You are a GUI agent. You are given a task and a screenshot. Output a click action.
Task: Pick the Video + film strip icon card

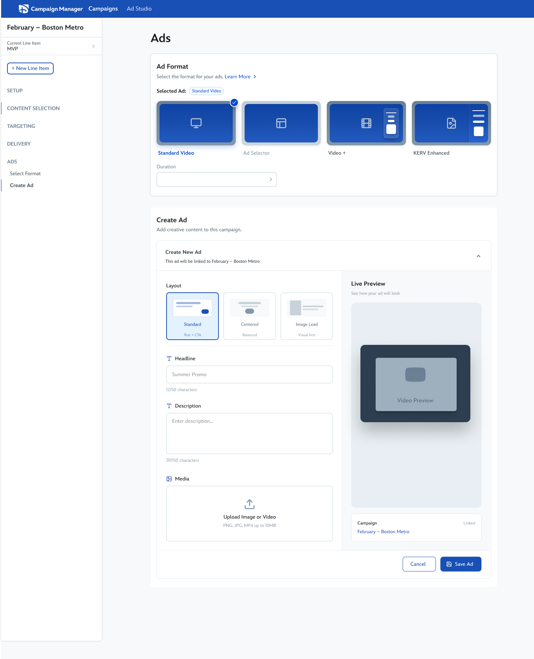[366, 123]
